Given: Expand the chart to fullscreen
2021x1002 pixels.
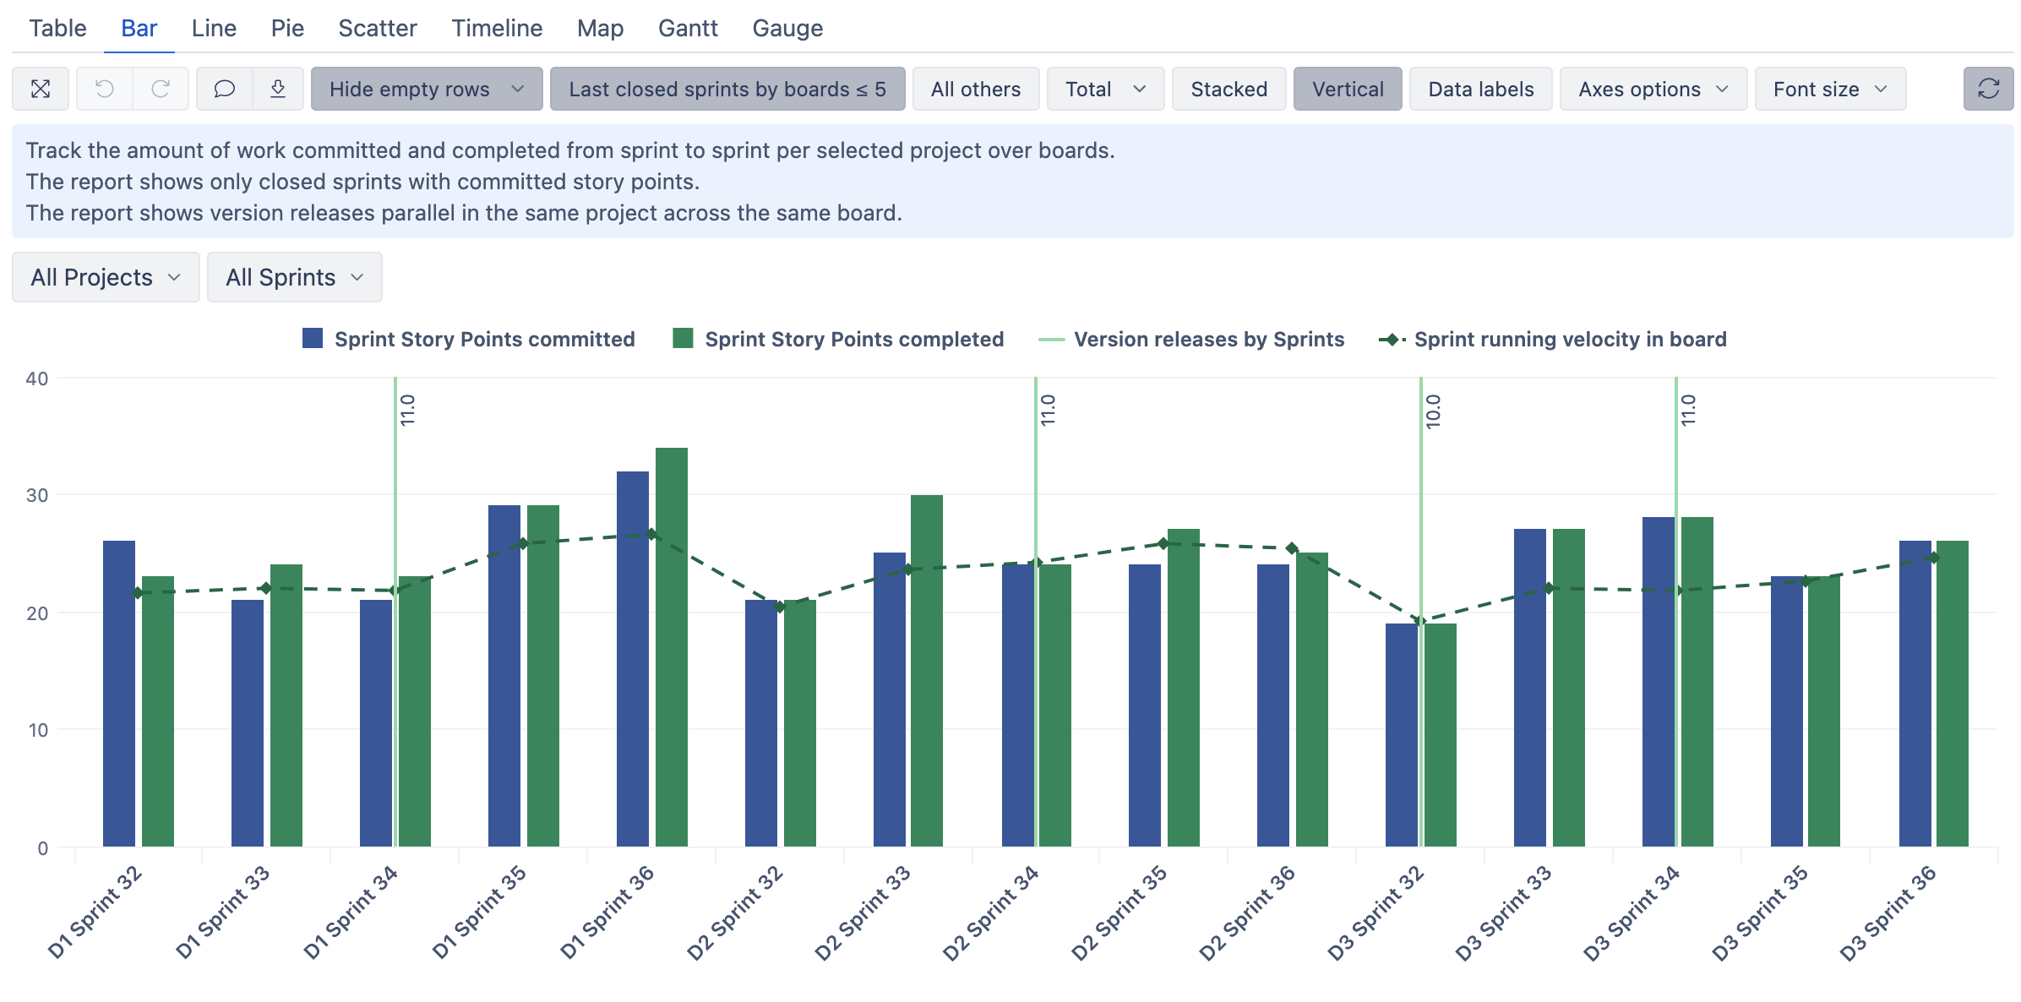Looking at the screenshot, I should 40,89.
